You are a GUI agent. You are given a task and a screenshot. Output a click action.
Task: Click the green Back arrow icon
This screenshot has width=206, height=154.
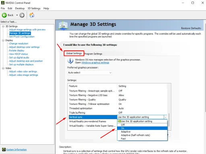tap(4, 15)
